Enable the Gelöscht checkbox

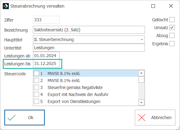(172, 19)
